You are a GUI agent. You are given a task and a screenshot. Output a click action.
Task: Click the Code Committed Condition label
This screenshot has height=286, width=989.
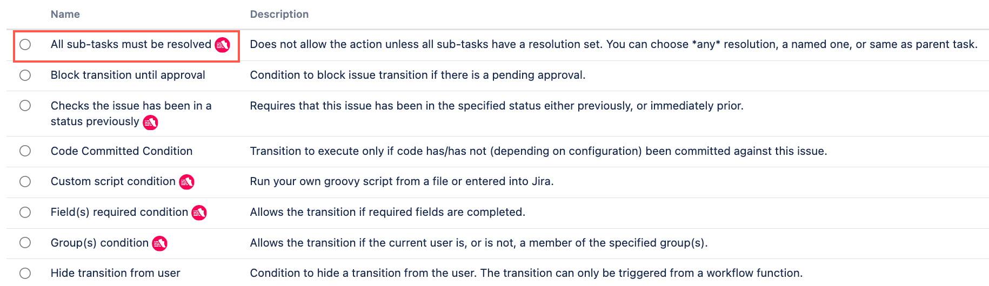[122, 151]
